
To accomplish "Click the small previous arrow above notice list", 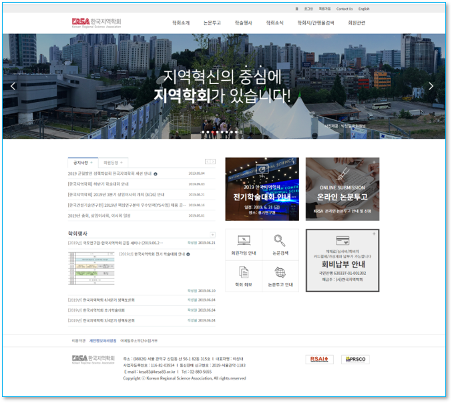I will tap(207, 161).
